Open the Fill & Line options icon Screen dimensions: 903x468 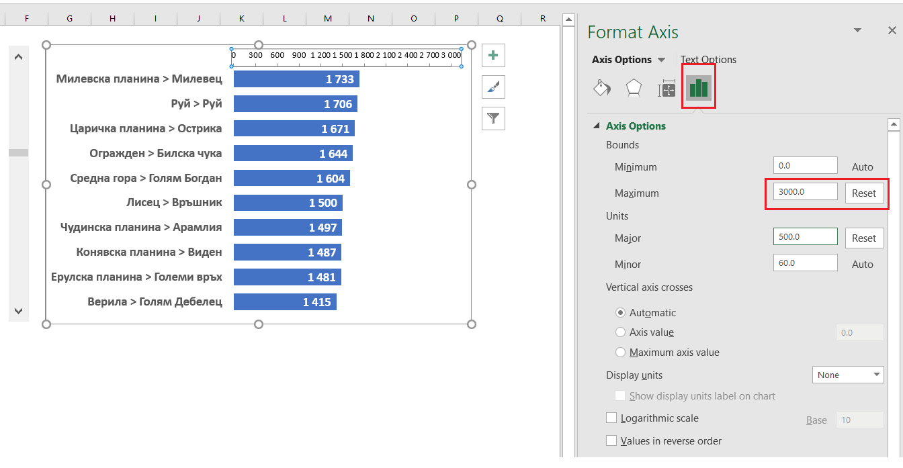pyautogui.click(x=602, y=87)
